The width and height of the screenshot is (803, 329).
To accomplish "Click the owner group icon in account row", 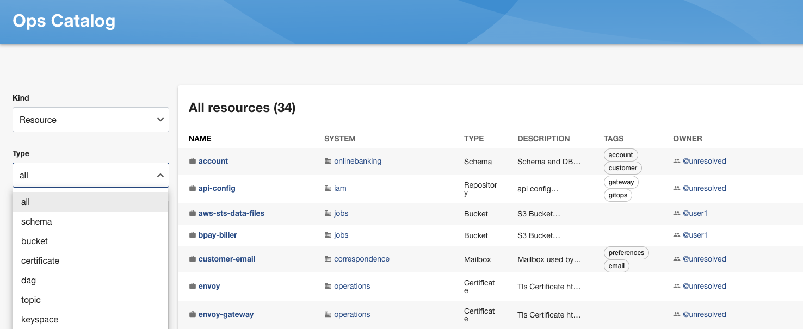I will [x=677, y=161].
